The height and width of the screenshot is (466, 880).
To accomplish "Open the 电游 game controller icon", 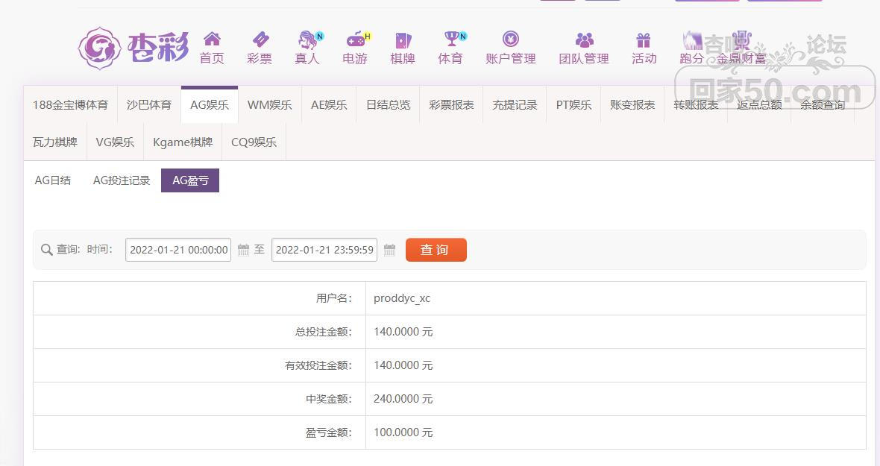I will point(357,40).
